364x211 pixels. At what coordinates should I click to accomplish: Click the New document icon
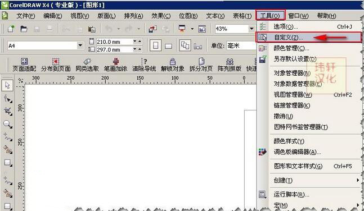tap(11, 29)
